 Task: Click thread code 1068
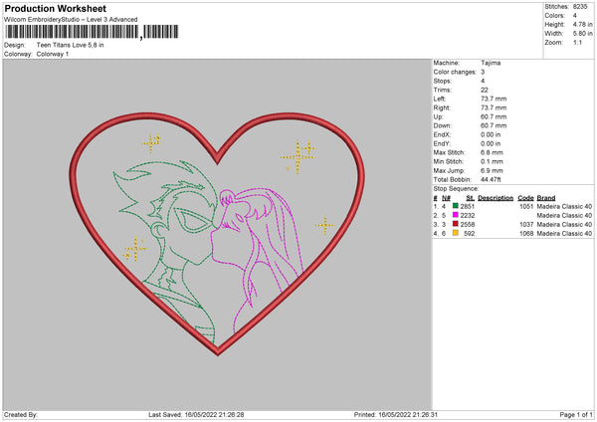(526, 234)
